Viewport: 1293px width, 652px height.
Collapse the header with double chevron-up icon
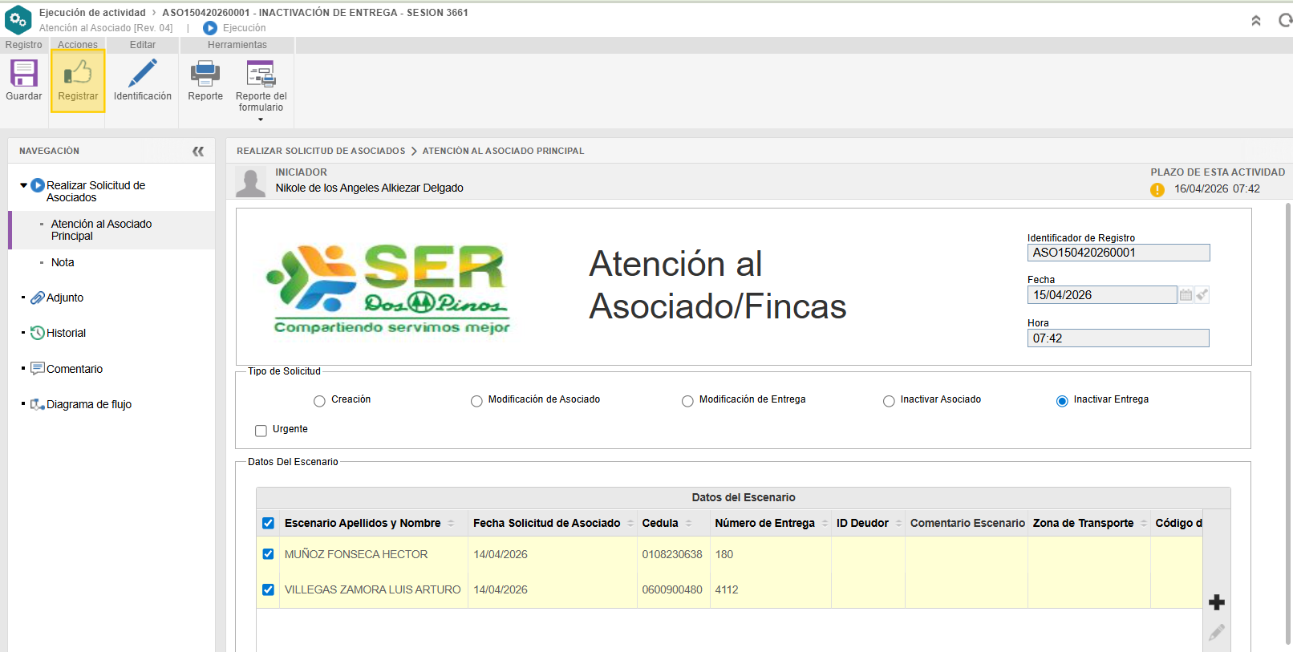(x=1256, y=21)
